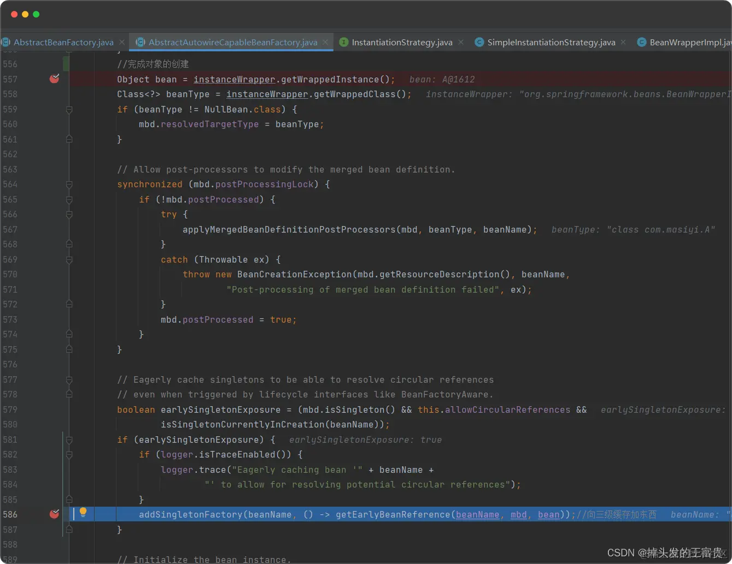Click getEarlyBeanReference on line 586
The image size is (732, 564).
tap(393, 514)
